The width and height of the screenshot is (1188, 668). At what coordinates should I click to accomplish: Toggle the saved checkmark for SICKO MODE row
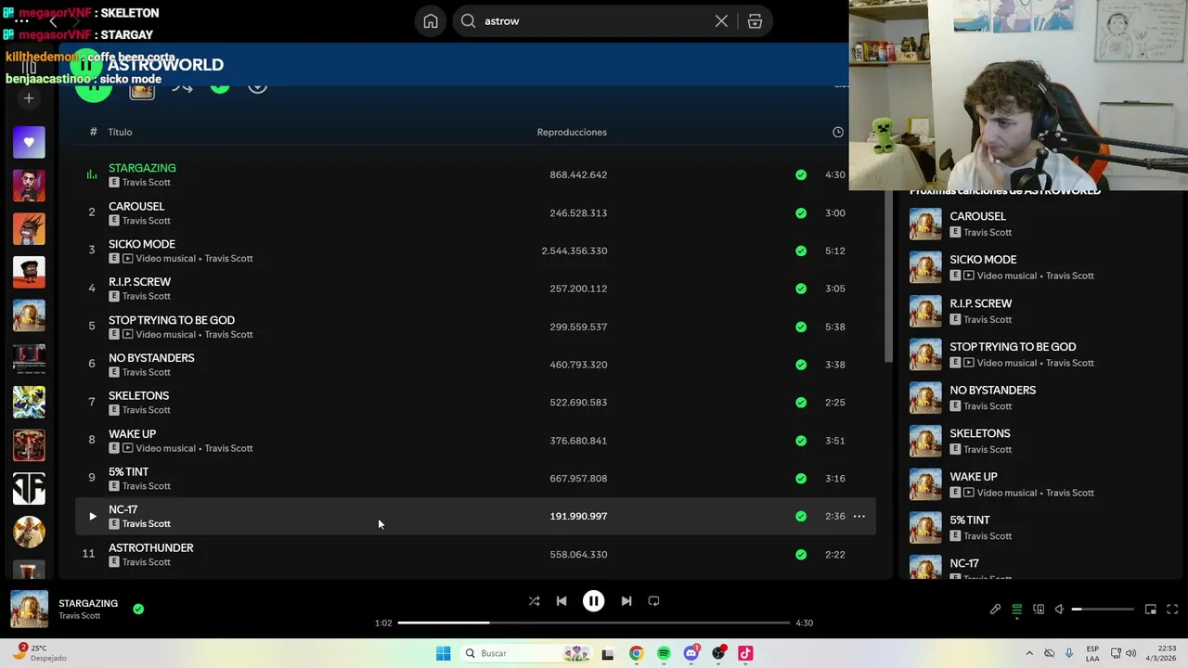pos(801,250)
